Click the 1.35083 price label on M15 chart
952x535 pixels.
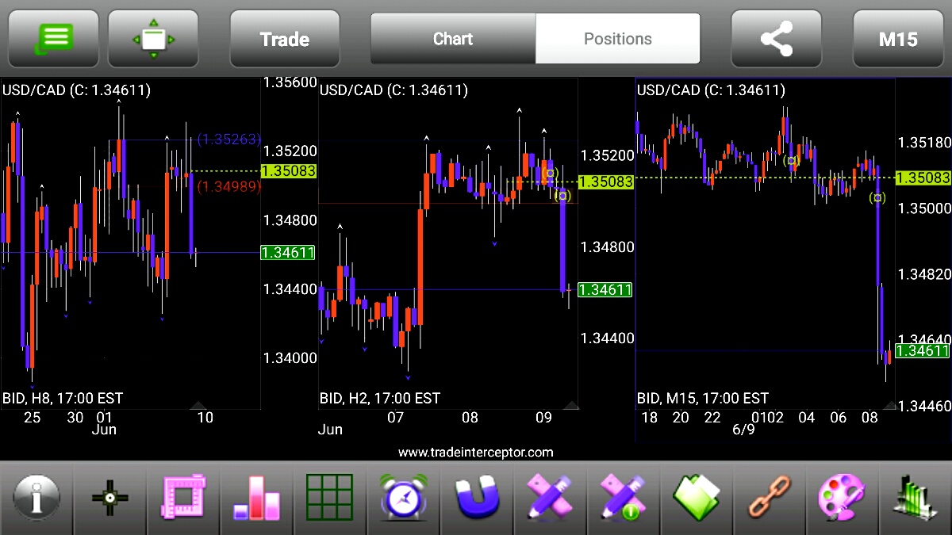pyautogui.click(x=923, y=178)
